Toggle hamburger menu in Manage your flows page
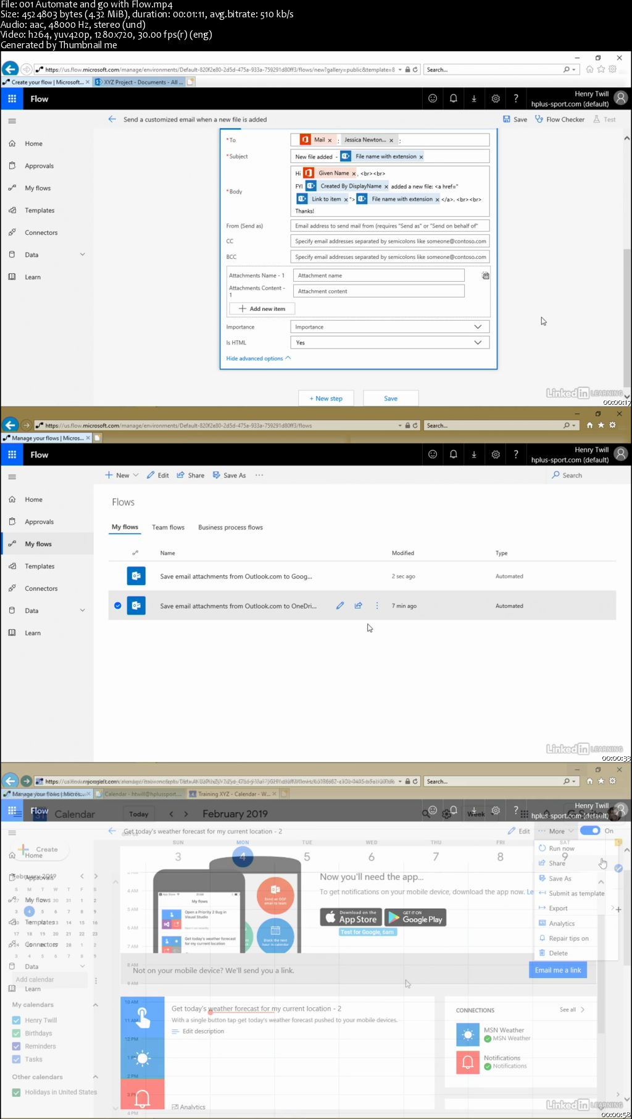 (12, 477)
